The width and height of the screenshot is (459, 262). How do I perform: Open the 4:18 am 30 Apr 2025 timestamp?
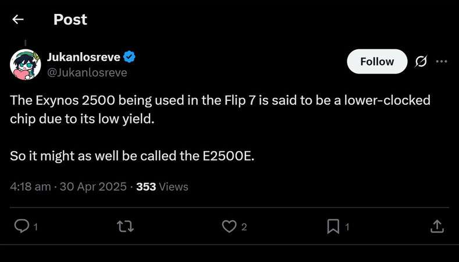click(68, 187)
